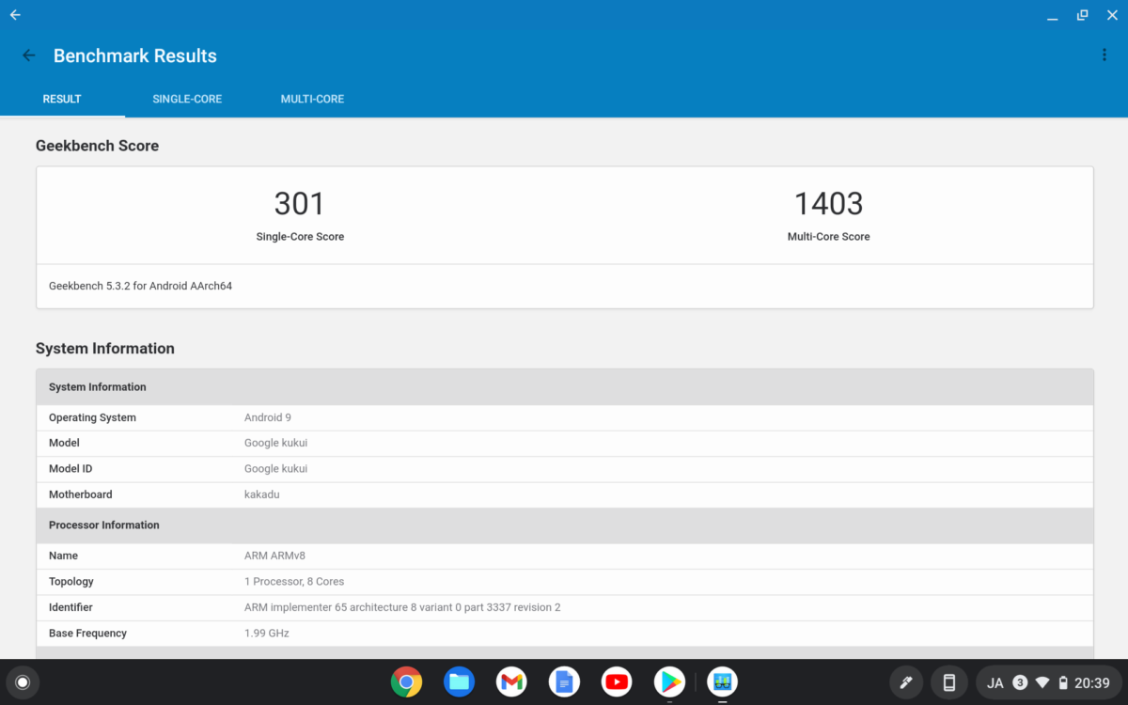
Task: Open the Files app on shelf
Action: coord(459,681)
